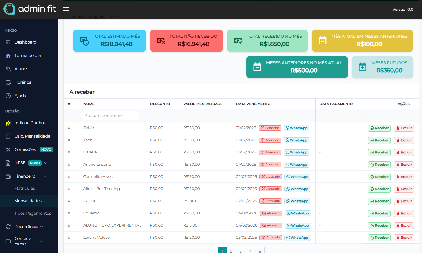Click Receber button for Pablo
The width and height of the screenshot is (422, 253).
pyautogui.click(x=380, y=128)
